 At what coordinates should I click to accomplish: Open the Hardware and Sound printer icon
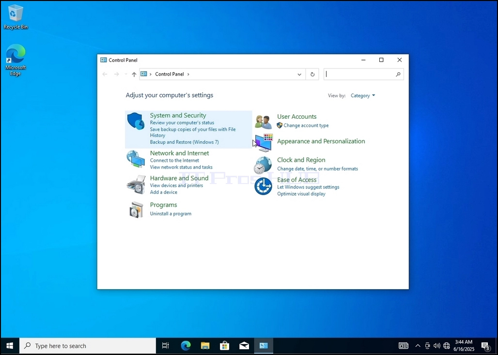(136, 185)
